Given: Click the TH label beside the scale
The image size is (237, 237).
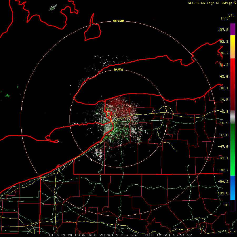Looking at the screenshot, I should pyautogui.click(x=226, y=205).
